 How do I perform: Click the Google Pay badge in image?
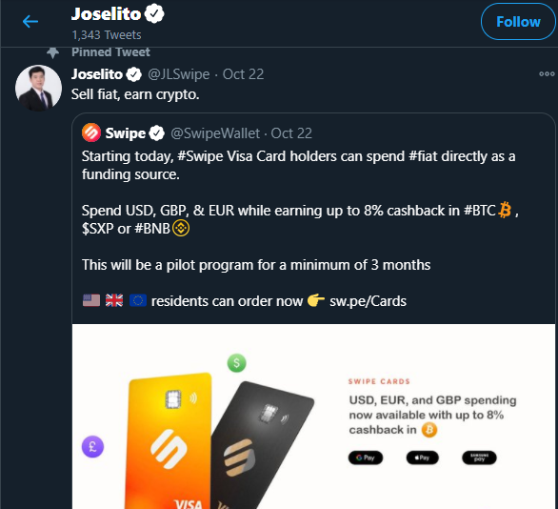pyautogui.click(x=366, y=458)
